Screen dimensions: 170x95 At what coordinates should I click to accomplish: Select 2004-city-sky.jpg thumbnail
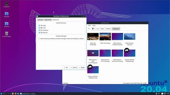105,36
